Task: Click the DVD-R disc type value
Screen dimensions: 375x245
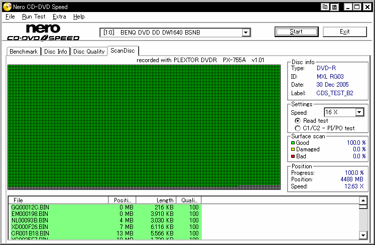Action: click(x=326, y=68)
